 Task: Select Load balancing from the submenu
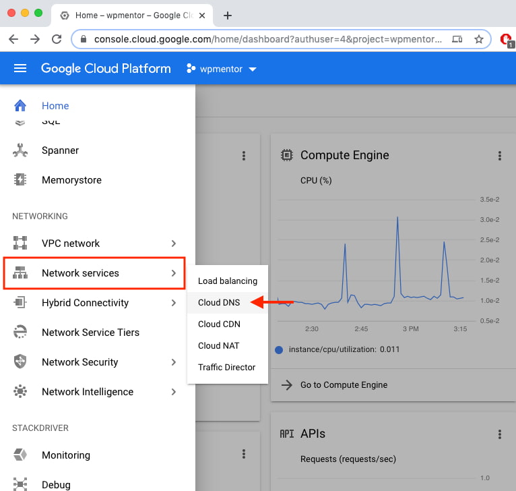coord(228,281)
